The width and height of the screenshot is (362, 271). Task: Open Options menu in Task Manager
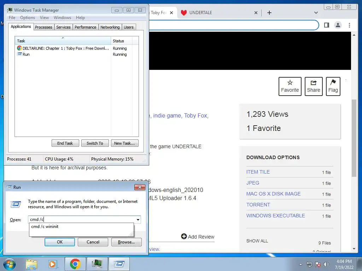pos(28,18)
